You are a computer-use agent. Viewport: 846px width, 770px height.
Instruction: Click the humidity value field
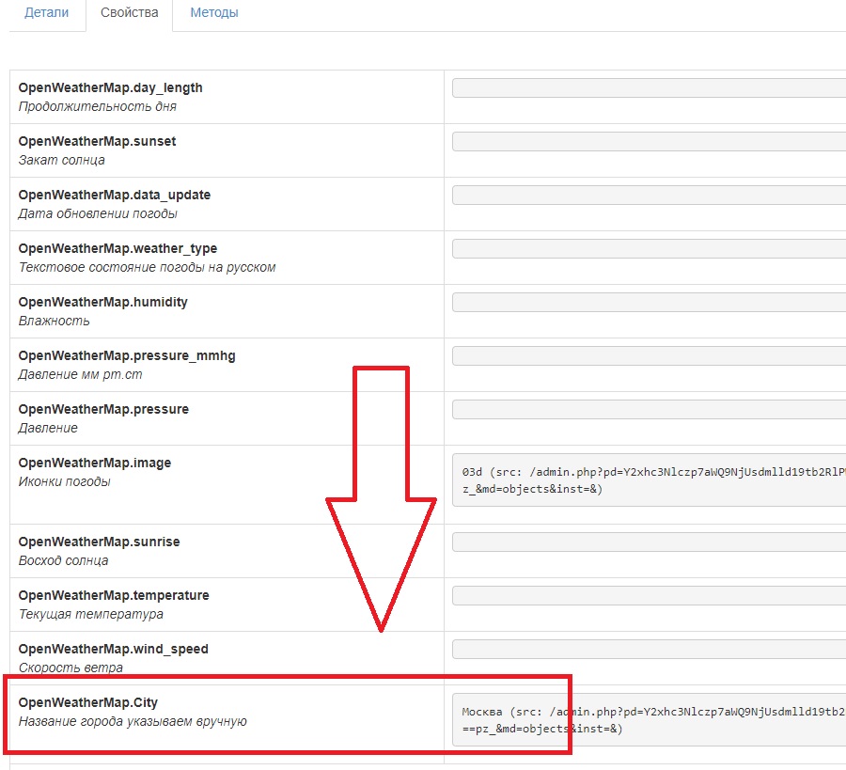click(x=649, y=302)
